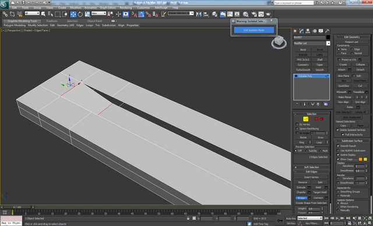The image size is (373, 226).
Task: Click Exit Isolation Mode button
Action: click(254, 30)
